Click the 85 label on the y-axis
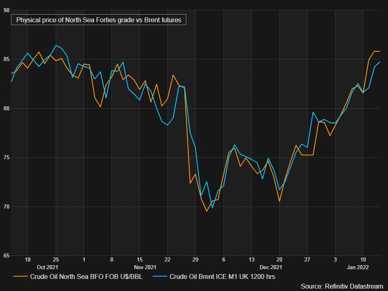Viewport: 388px width, 291px height. pos(6,59)
